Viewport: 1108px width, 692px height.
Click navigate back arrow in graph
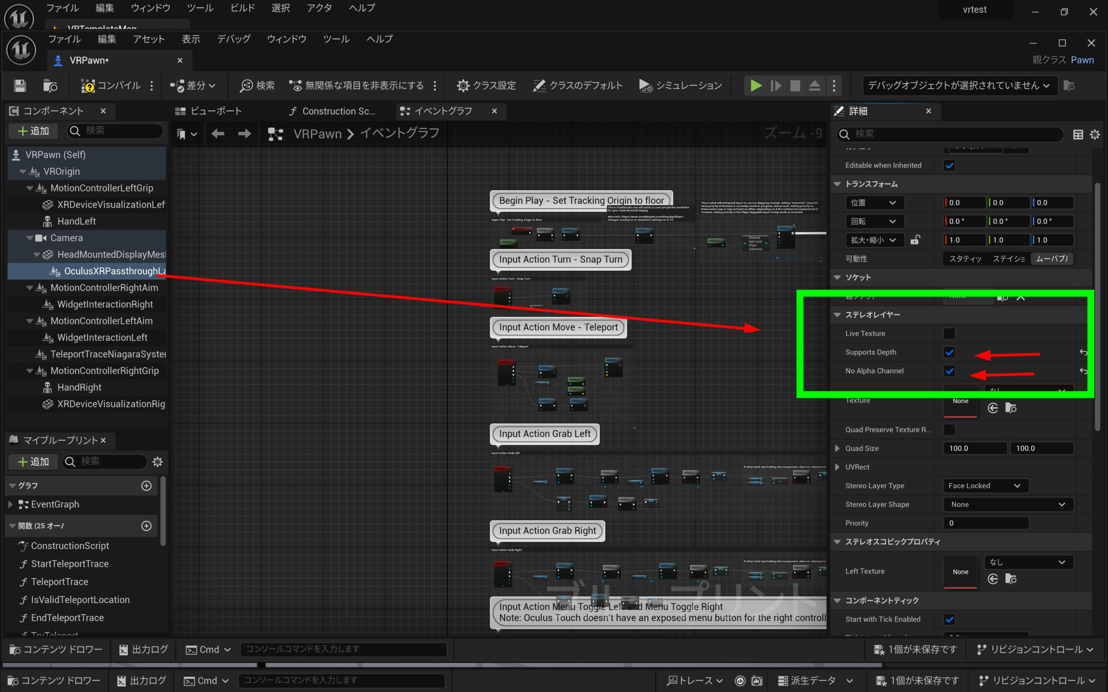tap(218, 134)
